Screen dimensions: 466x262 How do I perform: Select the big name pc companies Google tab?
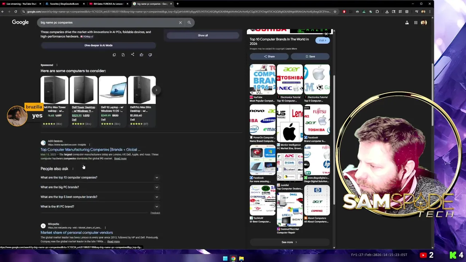click(x=152, y=4)
